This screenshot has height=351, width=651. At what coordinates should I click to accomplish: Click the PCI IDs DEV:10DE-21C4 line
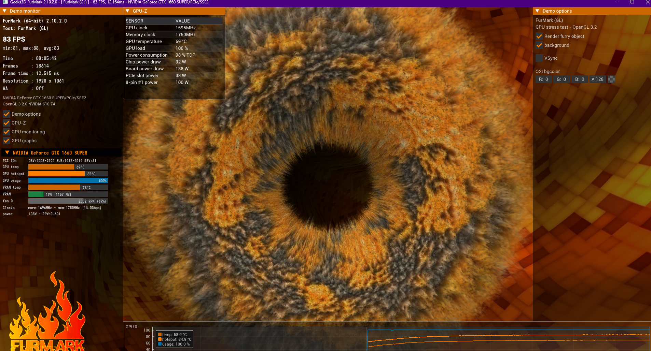(x=50, y=161)
